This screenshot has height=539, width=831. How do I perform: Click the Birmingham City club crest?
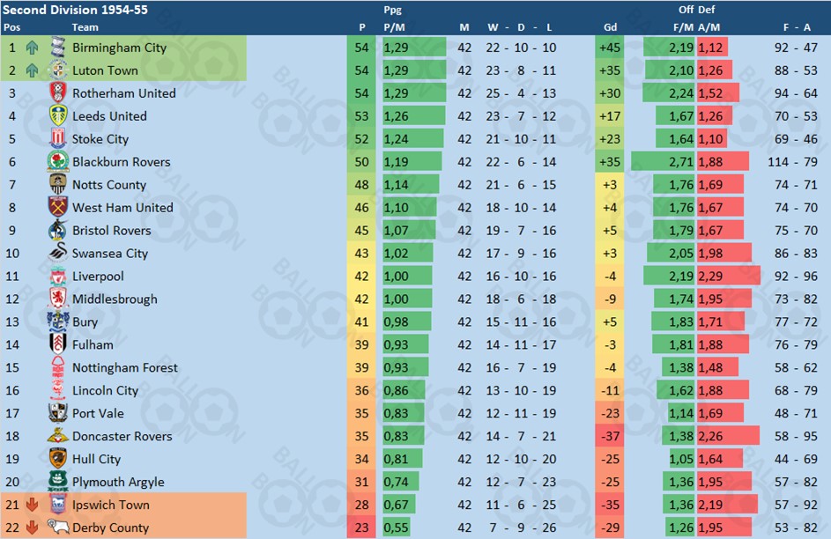58,48
